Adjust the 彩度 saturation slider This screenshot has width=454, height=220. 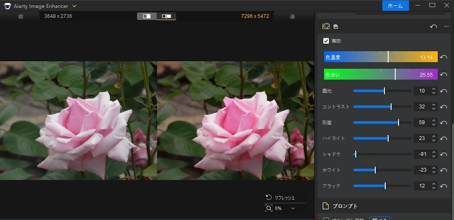tap(382, 123)
